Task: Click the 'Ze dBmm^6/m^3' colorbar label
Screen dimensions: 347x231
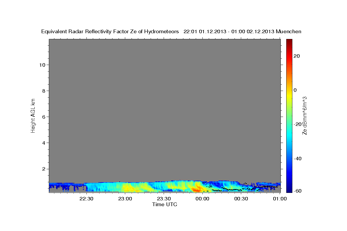Action: coord(304,115)
